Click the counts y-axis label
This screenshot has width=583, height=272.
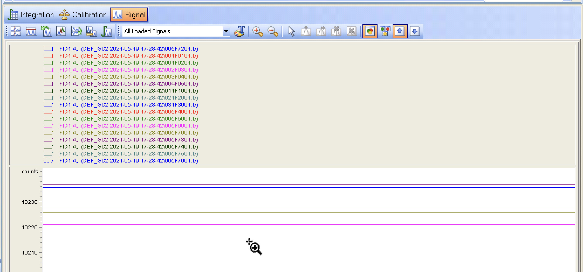30,172
